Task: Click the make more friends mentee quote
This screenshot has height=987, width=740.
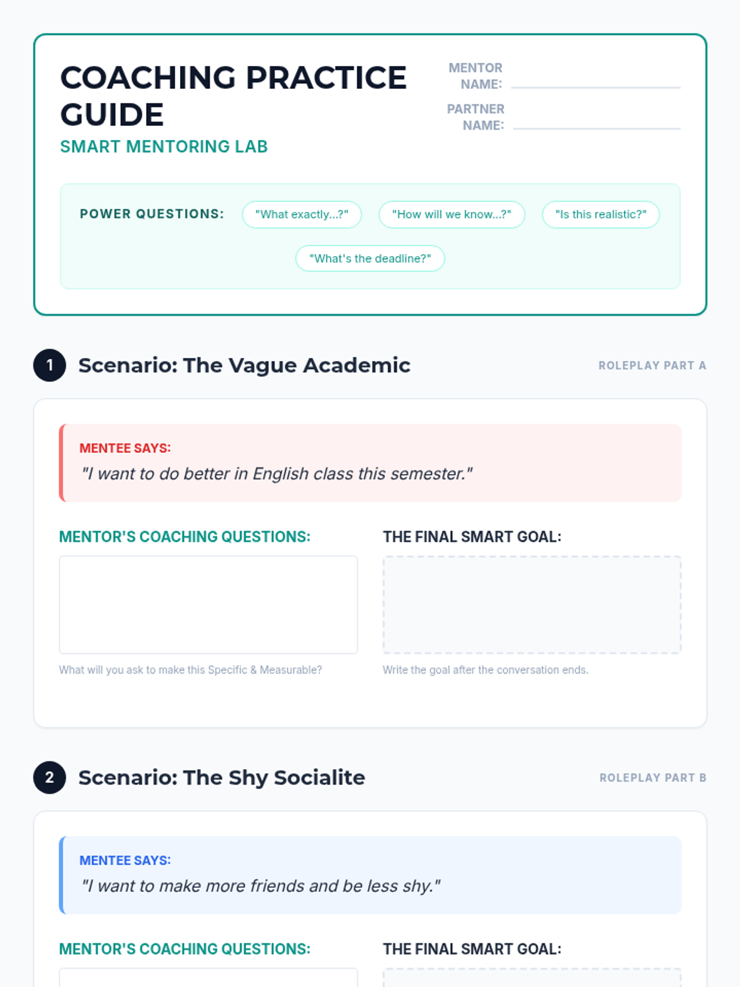Action: pyautogui.click(x=261, y=886)
